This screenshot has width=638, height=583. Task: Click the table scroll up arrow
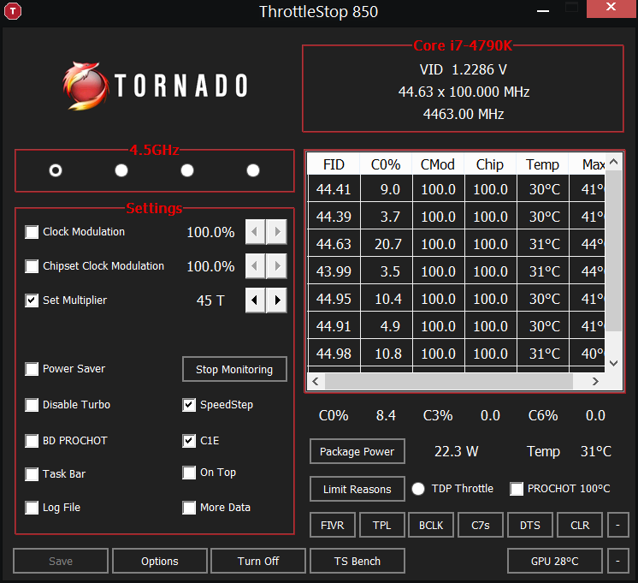click(613, 162)
